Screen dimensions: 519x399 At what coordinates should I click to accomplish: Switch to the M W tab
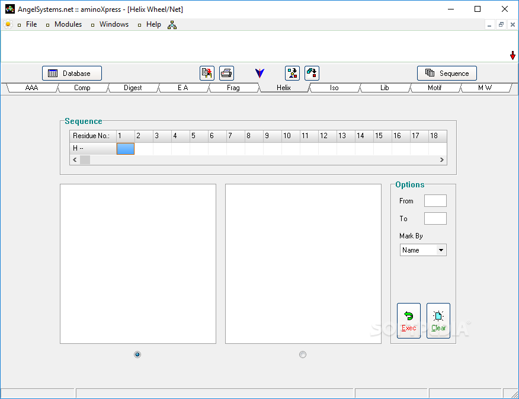click(x=485, y=88)
